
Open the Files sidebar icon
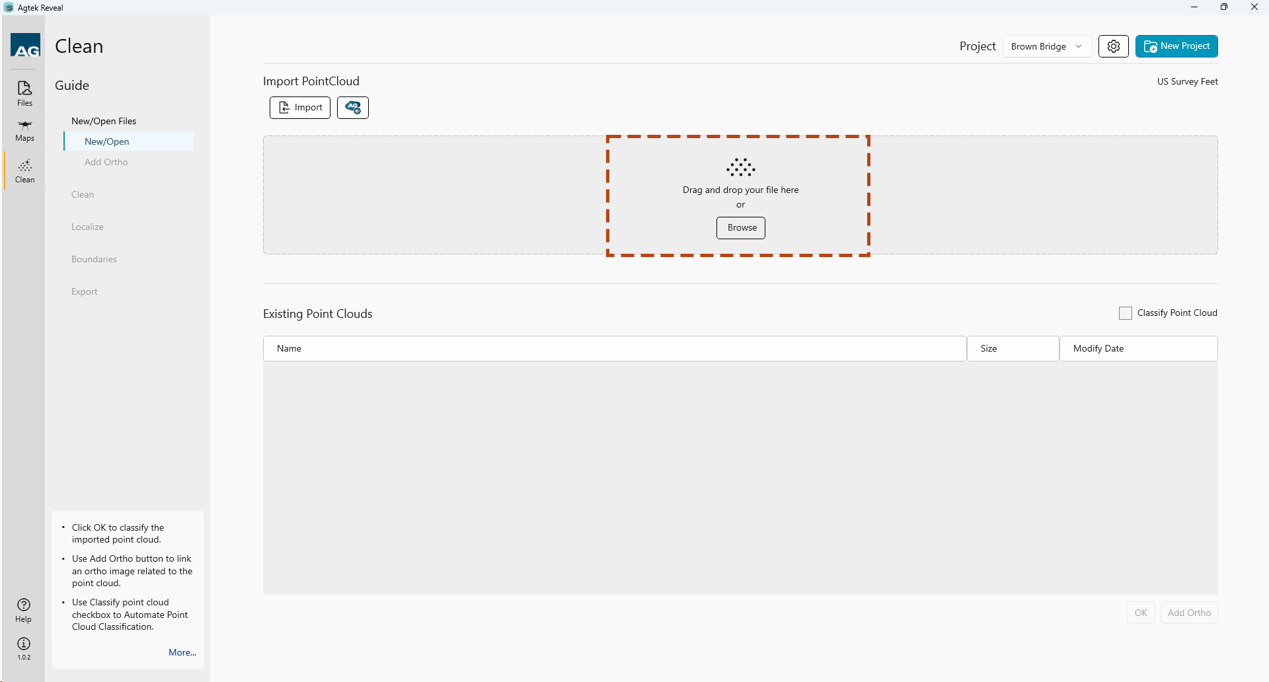coord(24,93)
